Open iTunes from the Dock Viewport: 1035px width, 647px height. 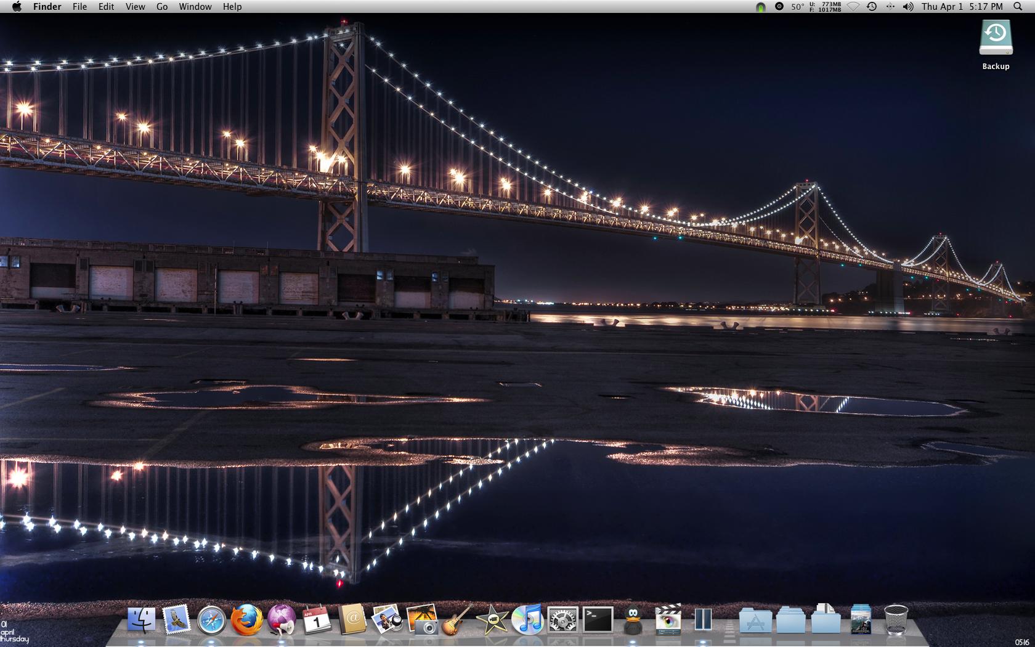tap(527, 619)
